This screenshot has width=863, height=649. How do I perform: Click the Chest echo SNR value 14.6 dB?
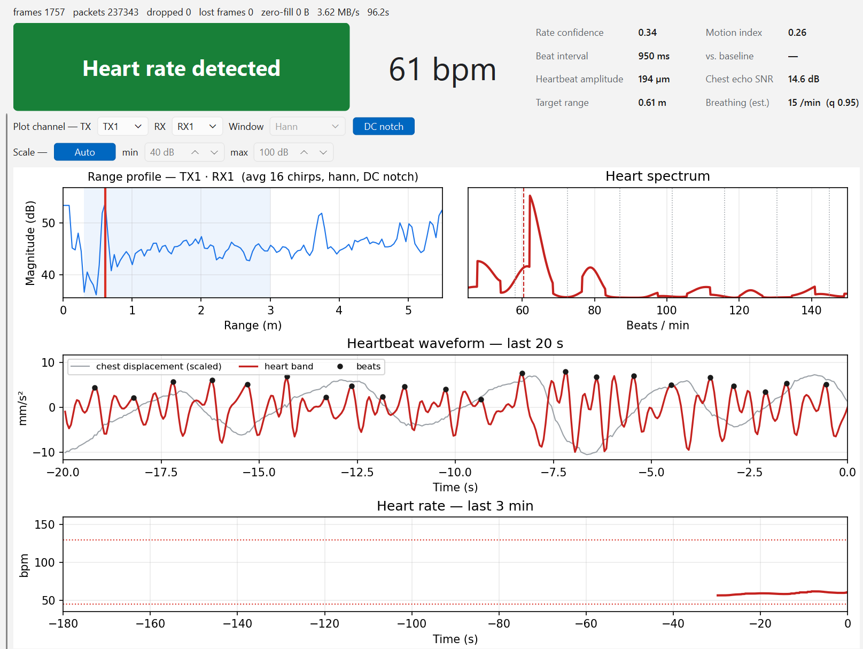coord(803,79)
